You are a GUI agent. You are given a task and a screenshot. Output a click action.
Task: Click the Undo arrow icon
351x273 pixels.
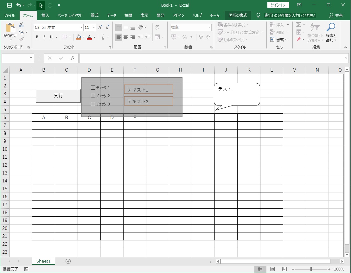[19, 5]
